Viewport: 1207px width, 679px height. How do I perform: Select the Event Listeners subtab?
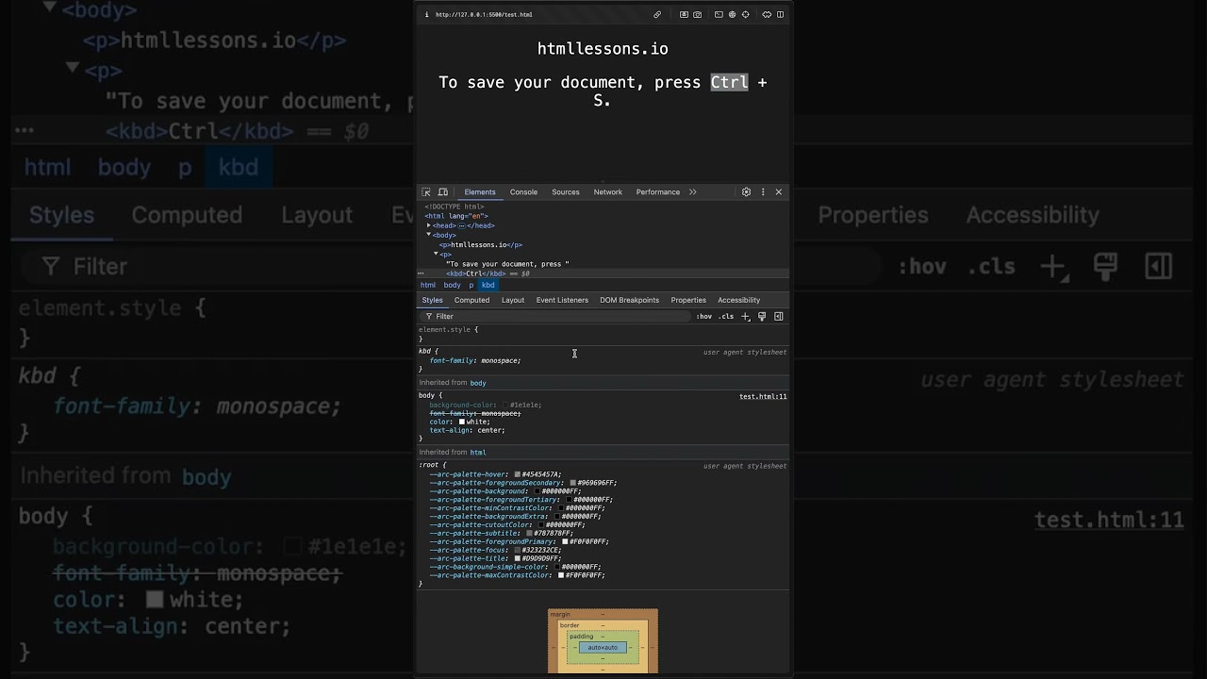coord(562,300)
